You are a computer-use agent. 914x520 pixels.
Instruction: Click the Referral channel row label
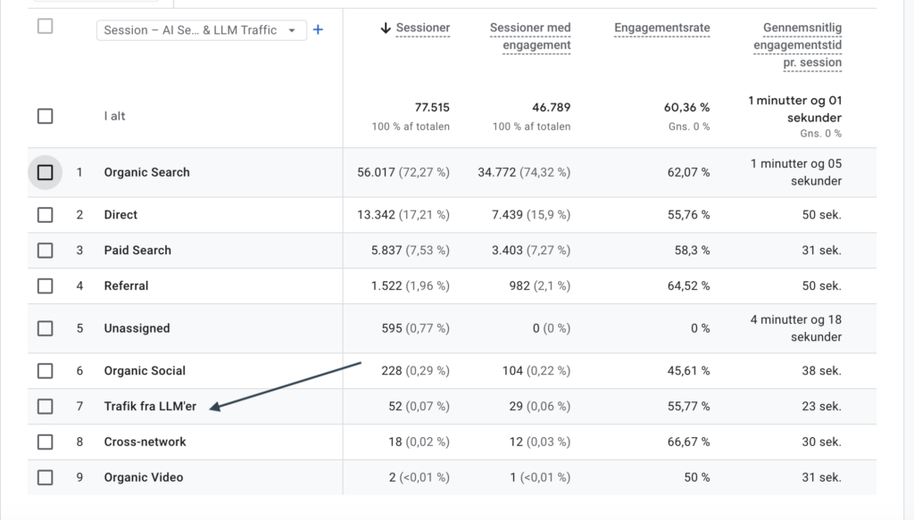point(126,286)
